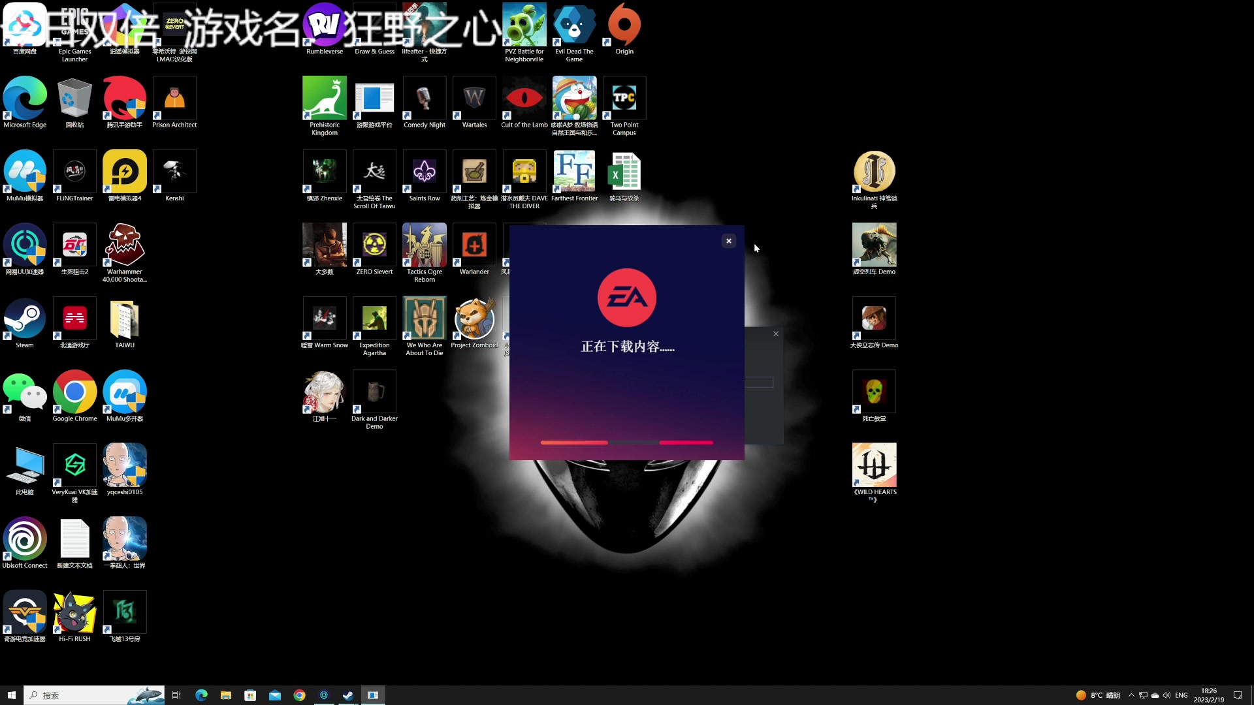Open the Windows Start menu
This screenshot has width=1254, height=705.
tap(11, 695)
